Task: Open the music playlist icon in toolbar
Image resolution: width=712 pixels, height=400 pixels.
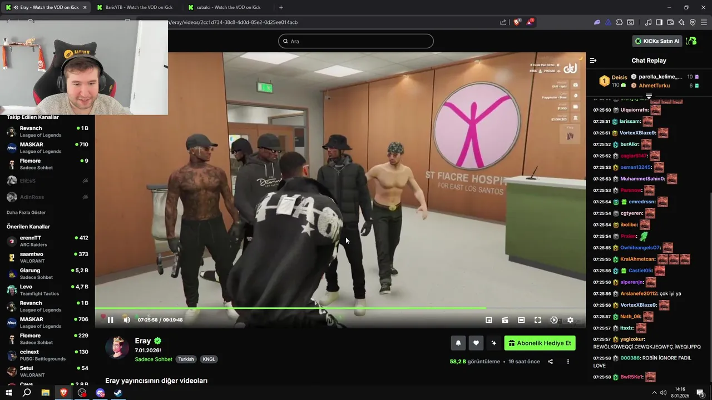Action: click(x=648, y=22)
